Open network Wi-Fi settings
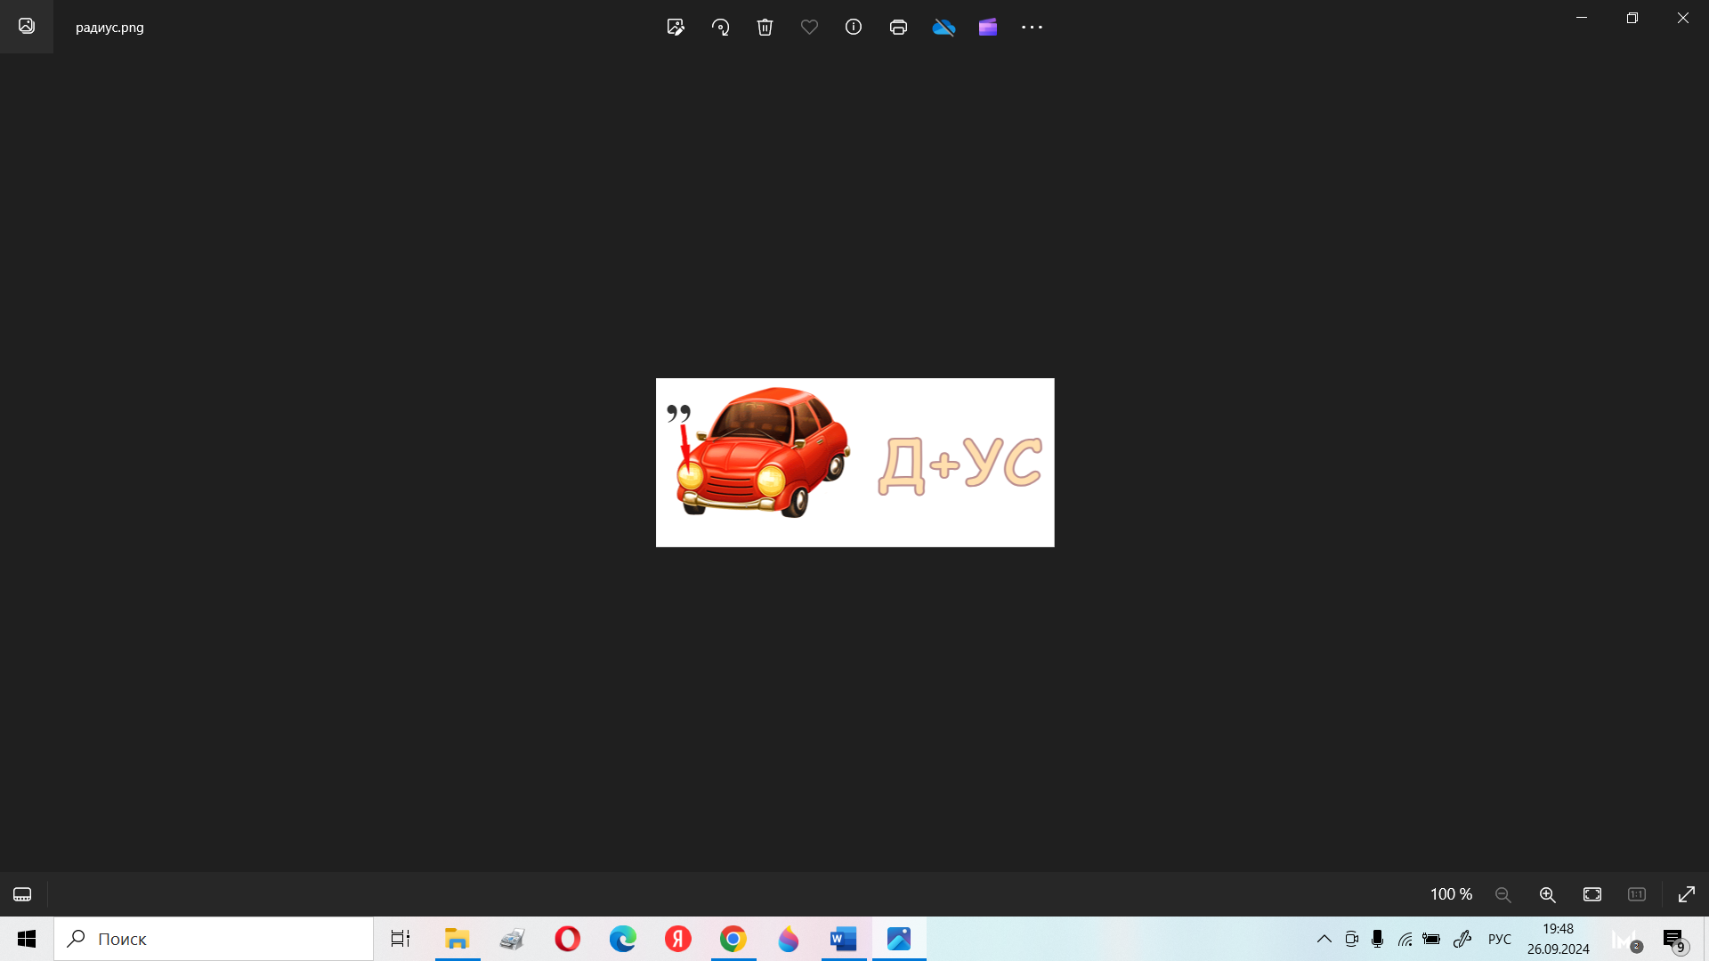This screenshot has width=1709, height=961. [1405, 939]
